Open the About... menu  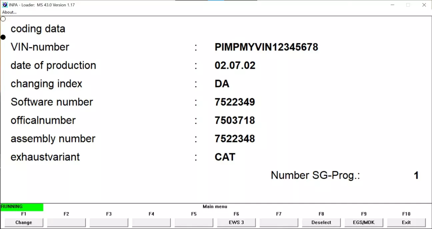click(x=9, y=12)
